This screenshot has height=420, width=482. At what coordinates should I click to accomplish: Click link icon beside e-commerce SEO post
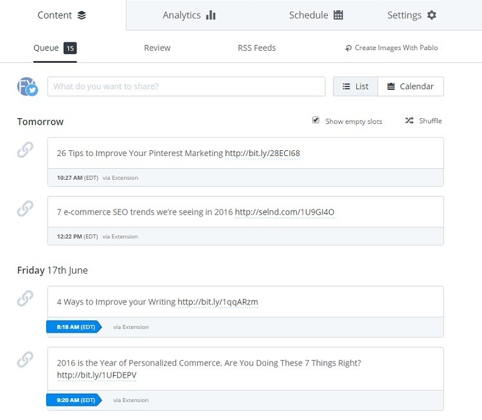tap(25, 209)
